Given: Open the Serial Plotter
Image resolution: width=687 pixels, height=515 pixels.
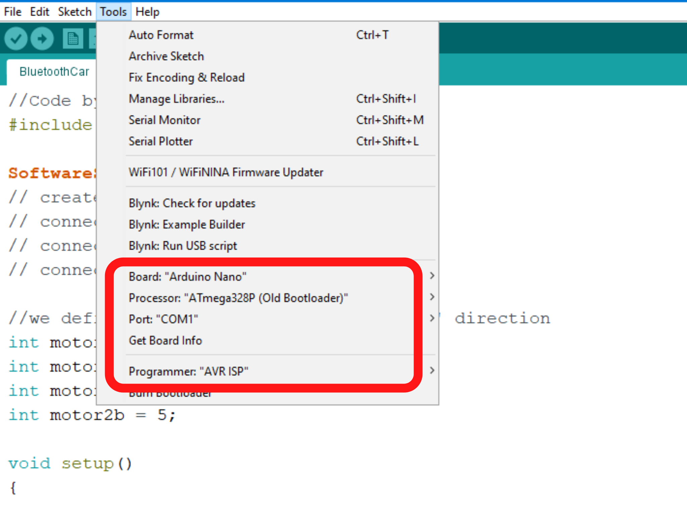Looking at the screenshot, I should [x=161, y=141].
